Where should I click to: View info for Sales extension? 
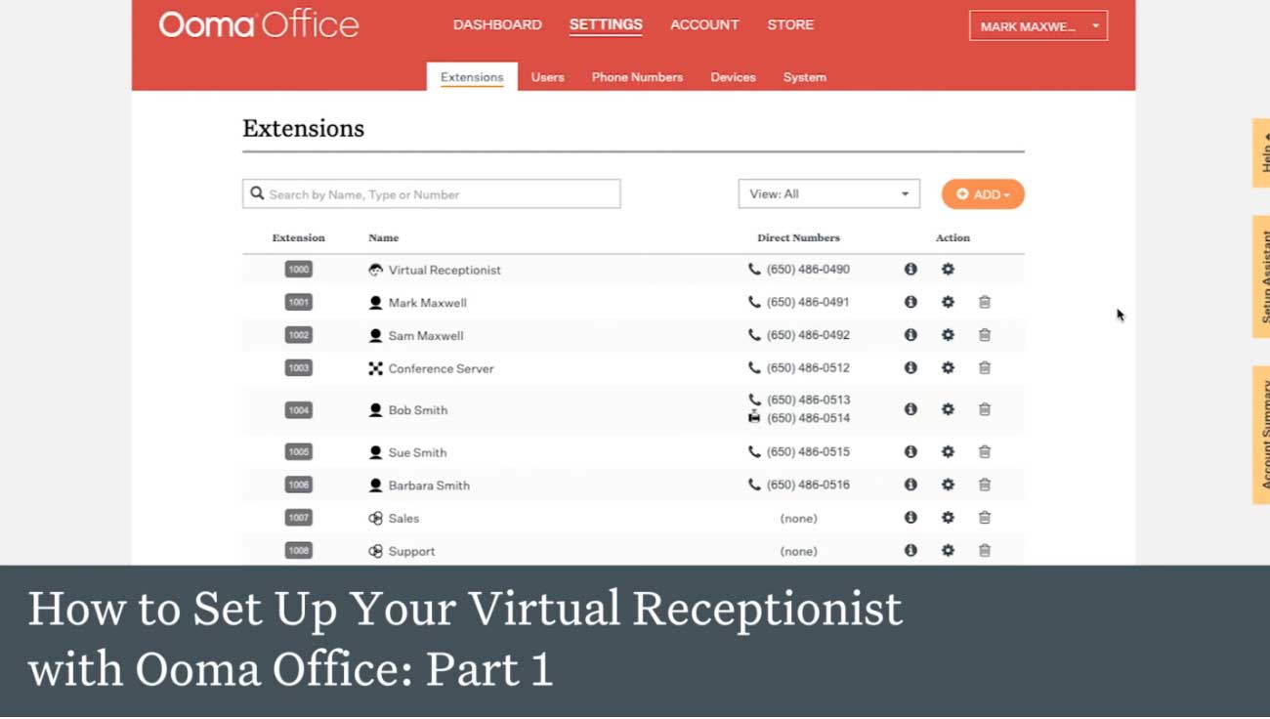click(910, 518)
